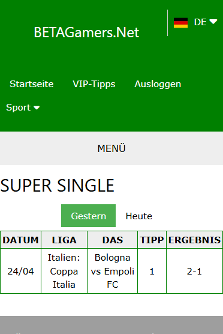Click the SUPER SINGLE heading
This screenshot has width=223, height=334.
click(x=58, y=185)
